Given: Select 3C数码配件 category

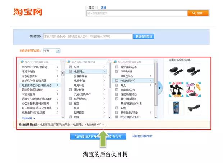Looking at the screenshot, I should point(40,94).
